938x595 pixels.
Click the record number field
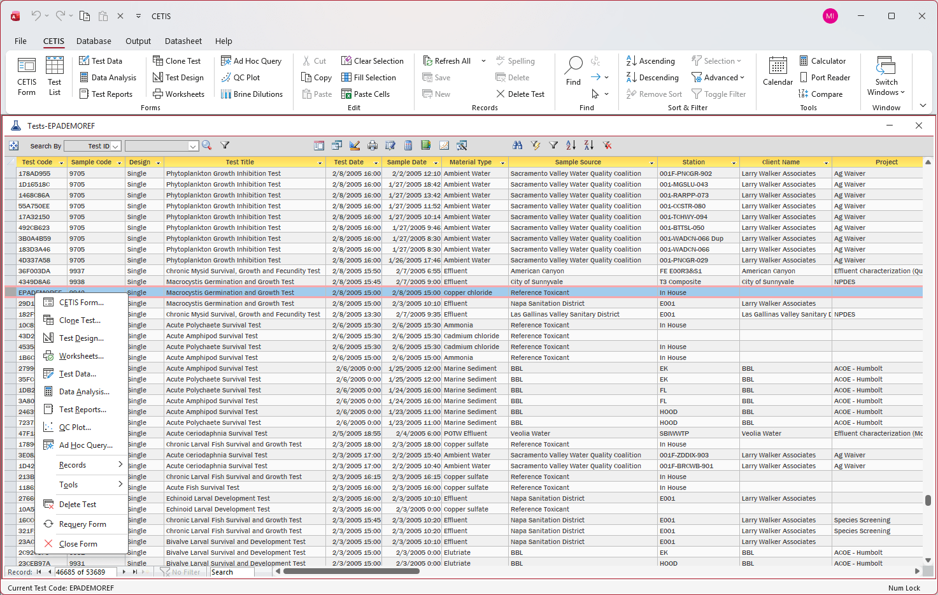[85, 572]
